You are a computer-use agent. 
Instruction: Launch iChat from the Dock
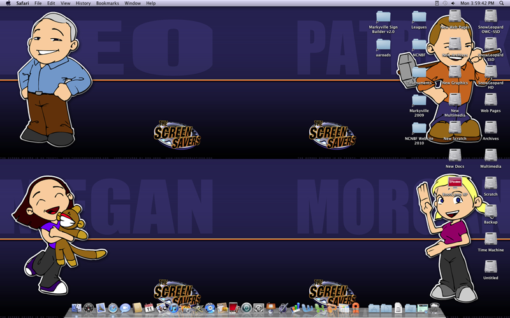(125, 308)
